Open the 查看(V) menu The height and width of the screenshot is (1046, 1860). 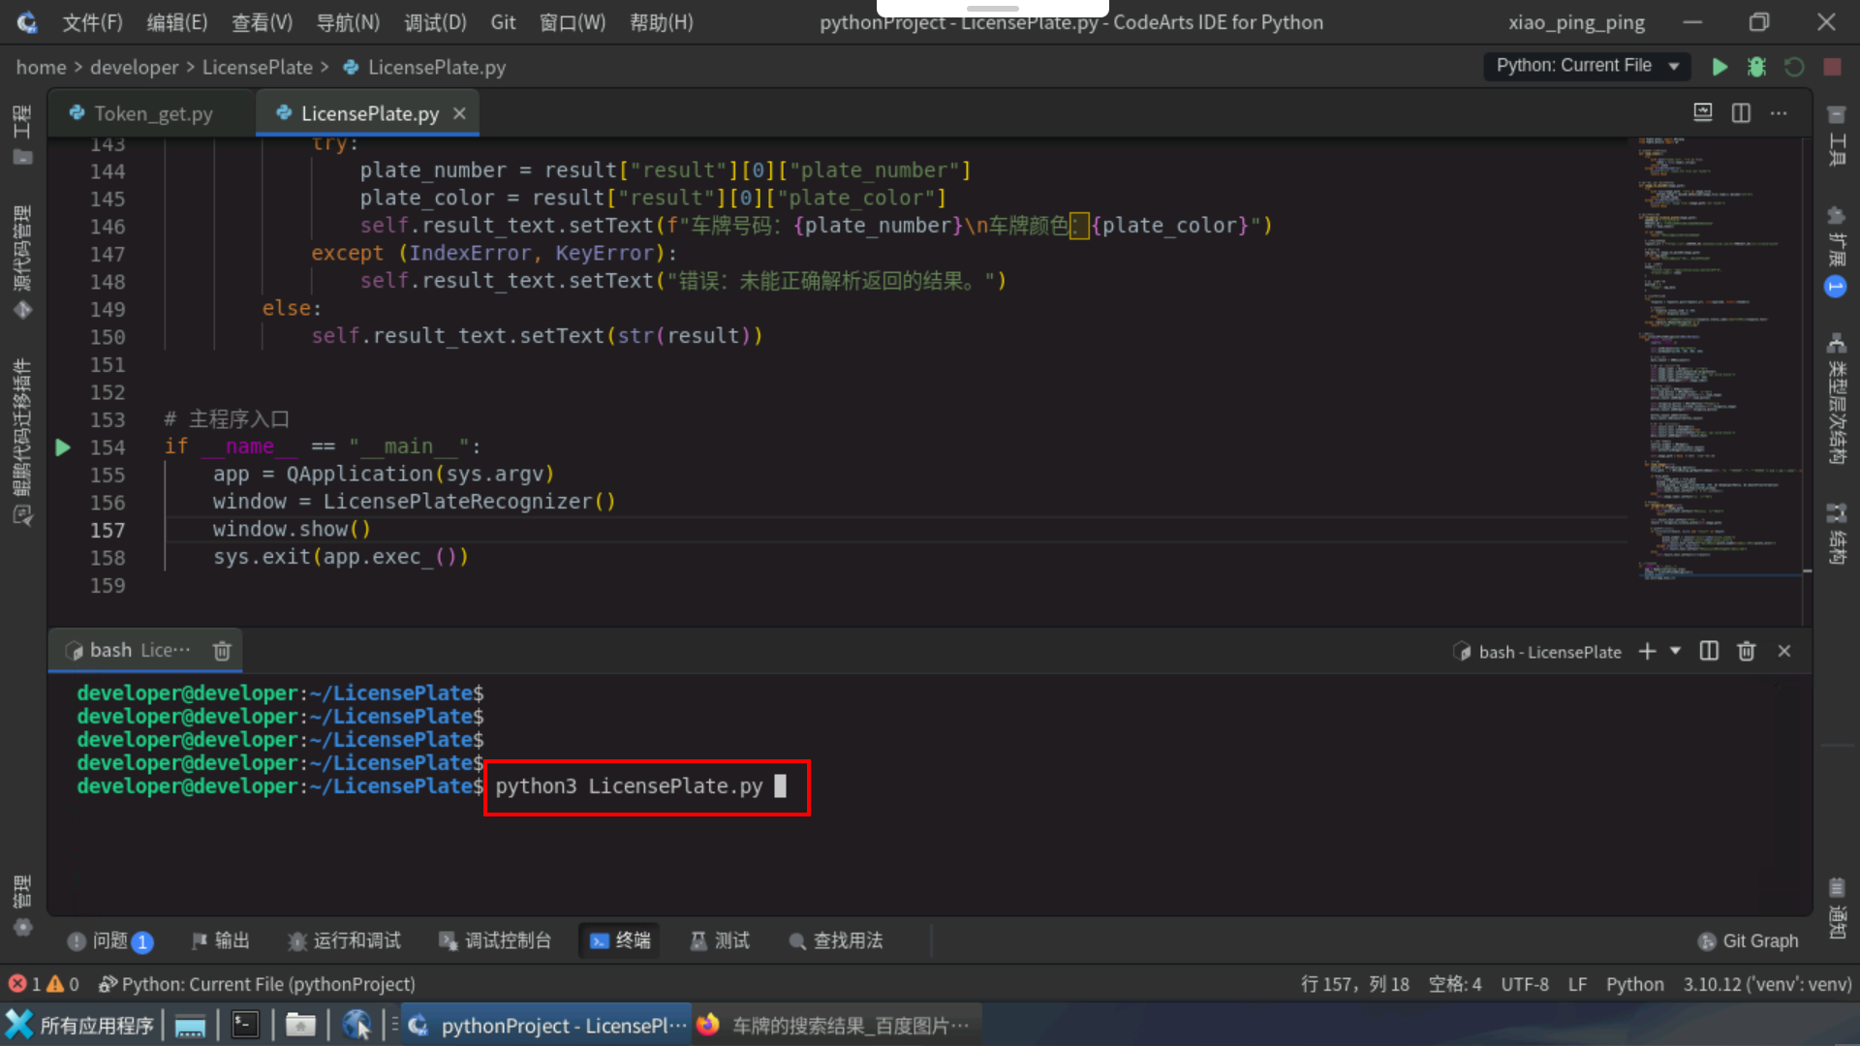pyautogui.click(x=261, y=21)
